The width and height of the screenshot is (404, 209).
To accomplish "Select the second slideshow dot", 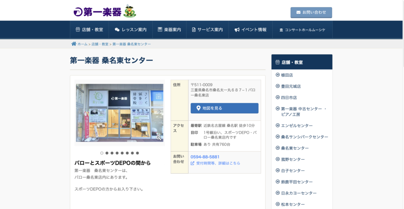I will (107, 153).
